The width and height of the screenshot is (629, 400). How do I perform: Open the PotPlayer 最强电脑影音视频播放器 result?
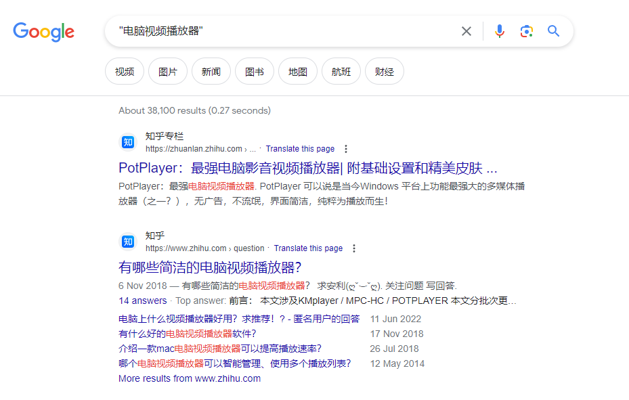pyautogui.click(x=307, y=168)
